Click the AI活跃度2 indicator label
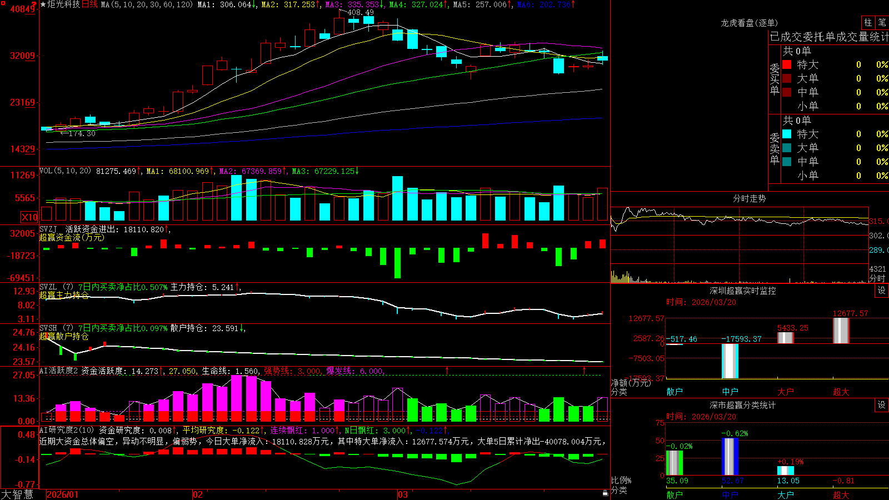Viewport: 889px width, 500px height. click(59, 371)
